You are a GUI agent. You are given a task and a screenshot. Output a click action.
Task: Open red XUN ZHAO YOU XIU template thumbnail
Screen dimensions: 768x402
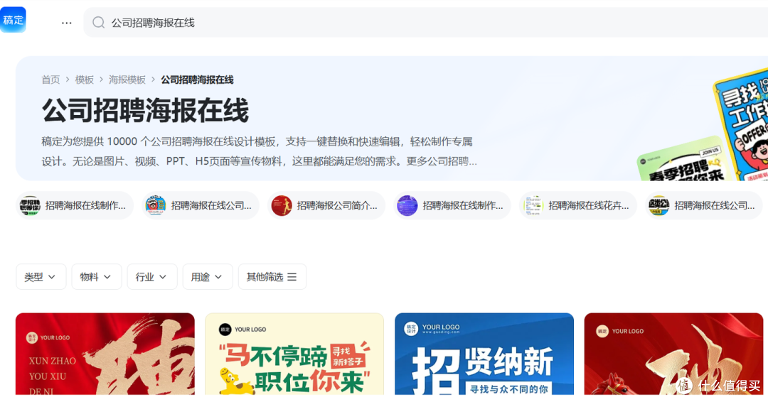105,354
